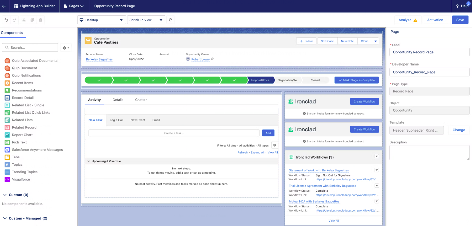Refresh the canvas preview
Image resolution: width=472 pixels, height=226 pixels.
click(171, 20)
